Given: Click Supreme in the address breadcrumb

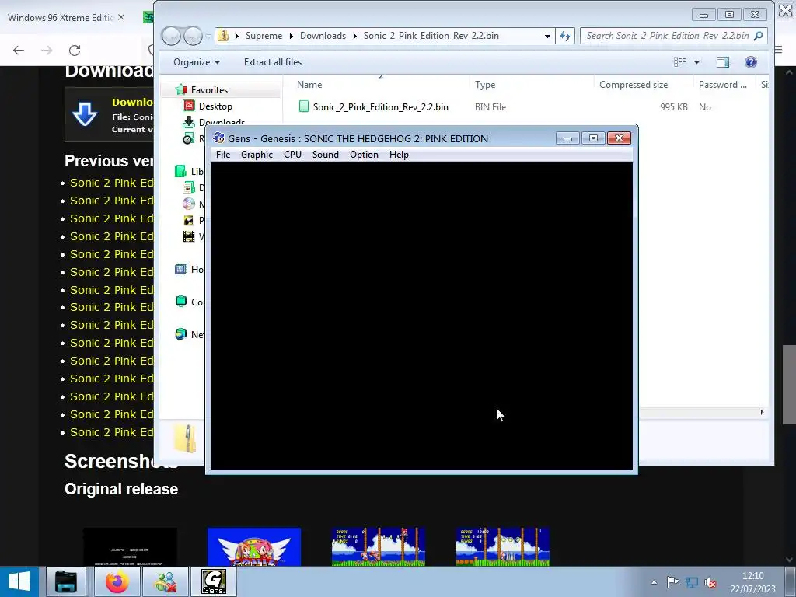Looking at the screenshot, I should pos(264,36).
